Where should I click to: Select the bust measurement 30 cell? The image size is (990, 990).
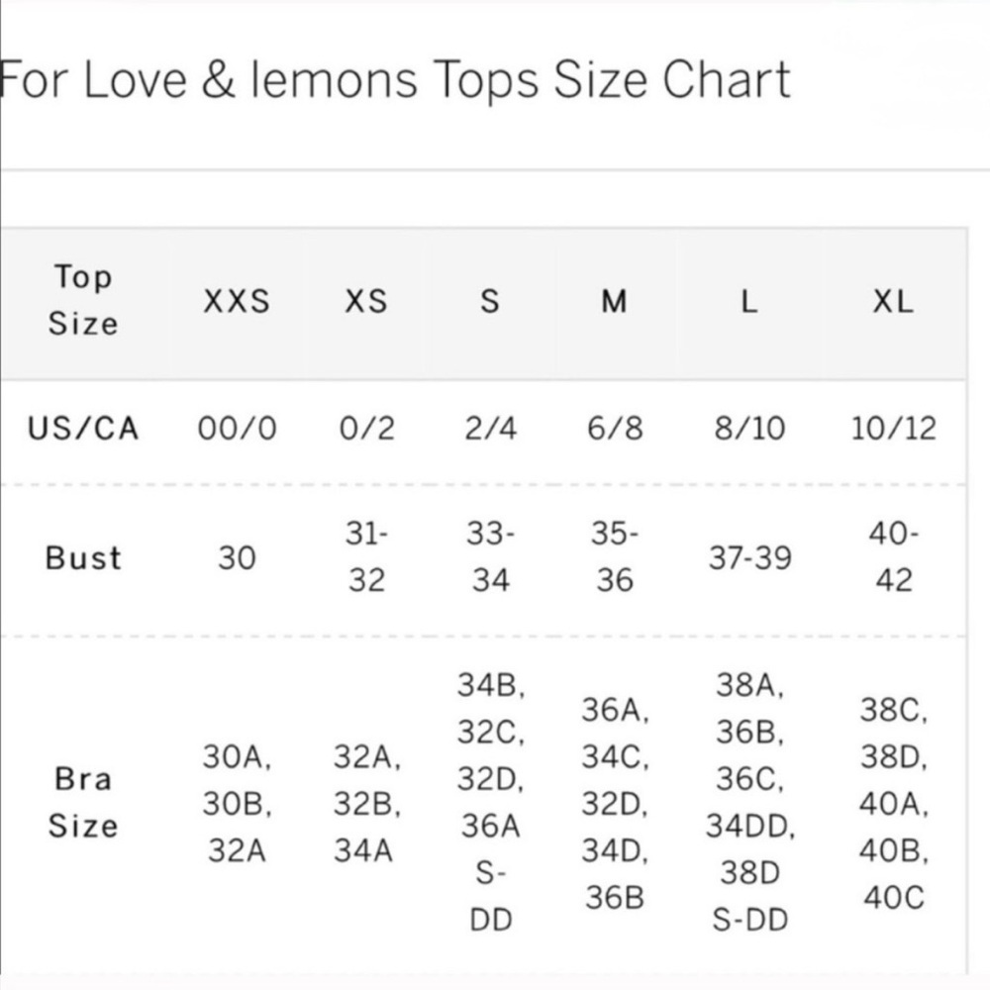(237, 558)
